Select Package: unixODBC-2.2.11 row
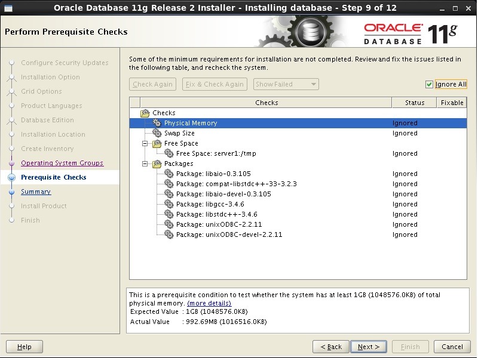Screen dimensions: 478x358 (x=298, y=224)
